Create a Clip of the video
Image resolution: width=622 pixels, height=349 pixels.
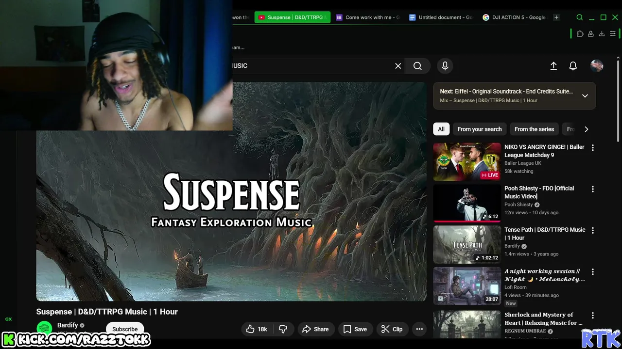[x=392, y=329]
